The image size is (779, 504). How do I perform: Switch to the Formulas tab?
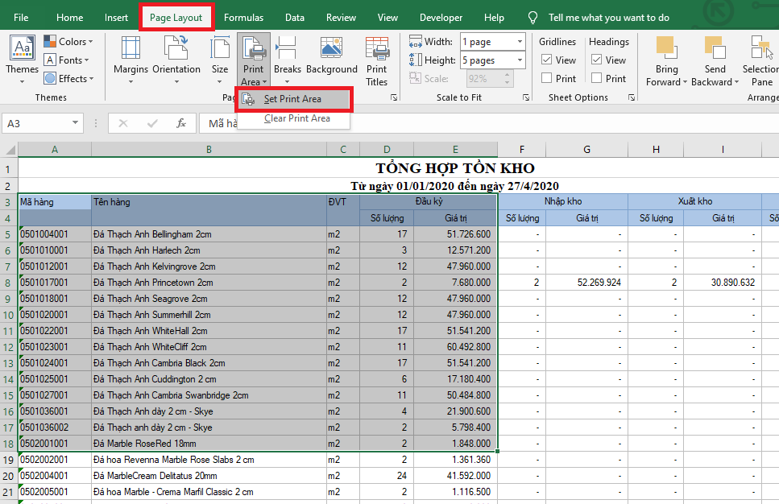(x=243, y=18)
